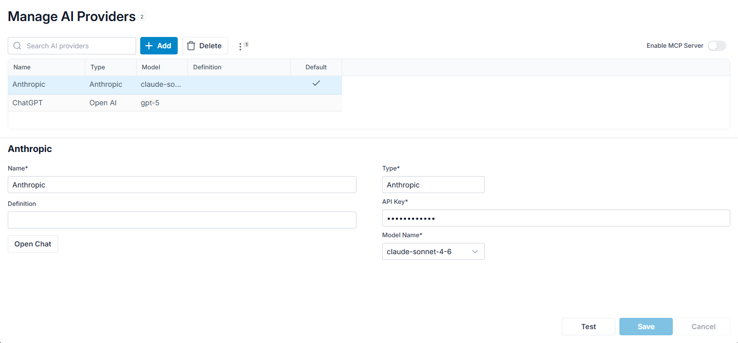The image size is (738, 343).
Task: Click the Definition input field
Action: pyautogui.click(x=182, y=220)
